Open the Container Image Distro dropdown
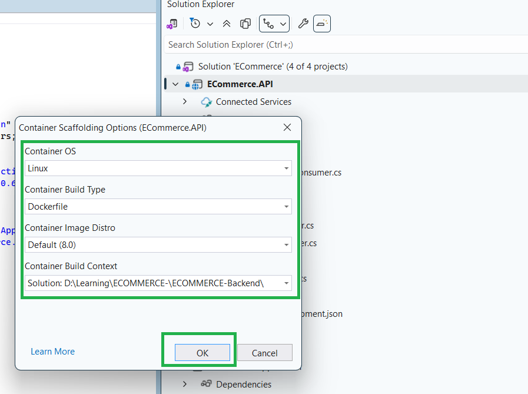The width and height of the screenshot is (528, 394). click(x=158, y=244)
